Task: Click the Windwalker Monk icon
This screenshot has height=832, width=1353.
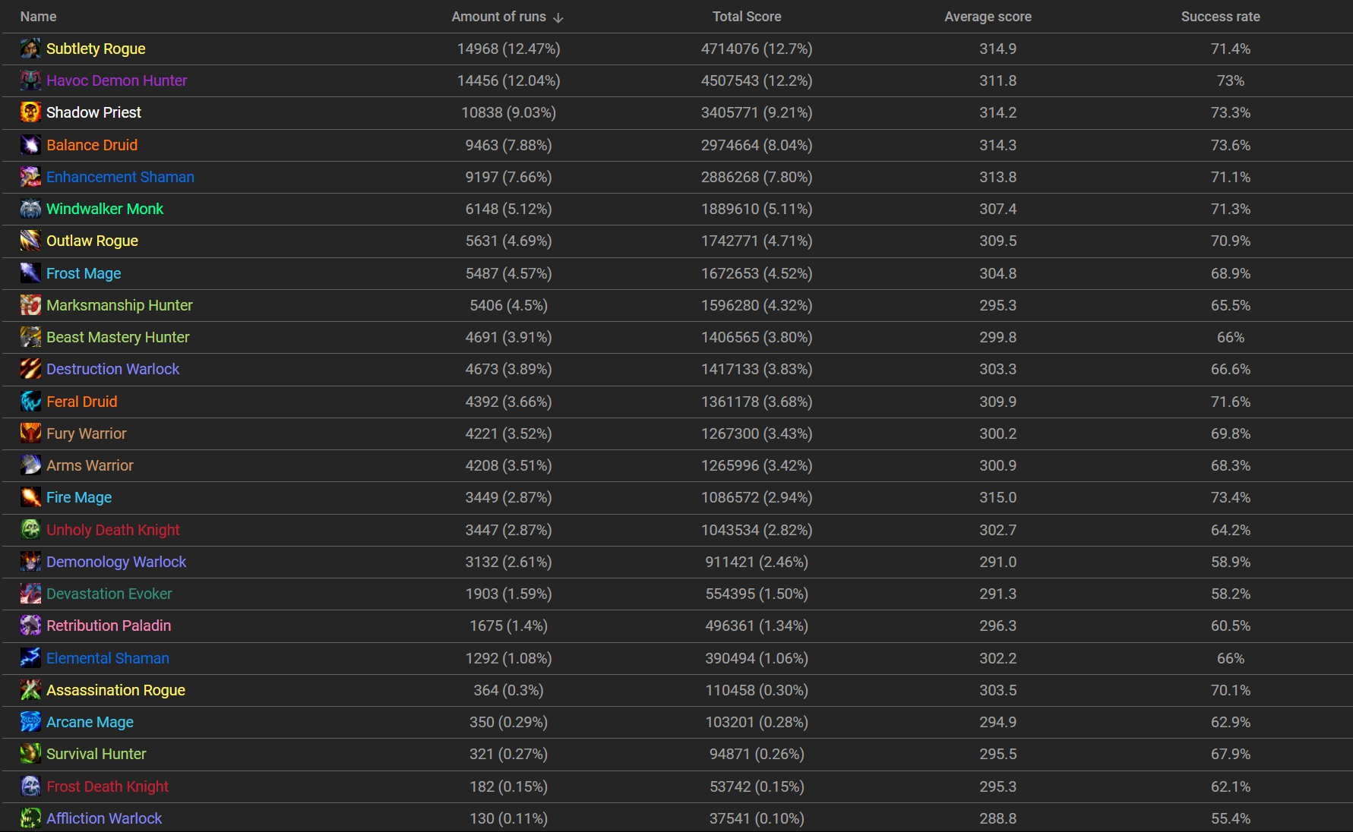Action: [30, 209]
